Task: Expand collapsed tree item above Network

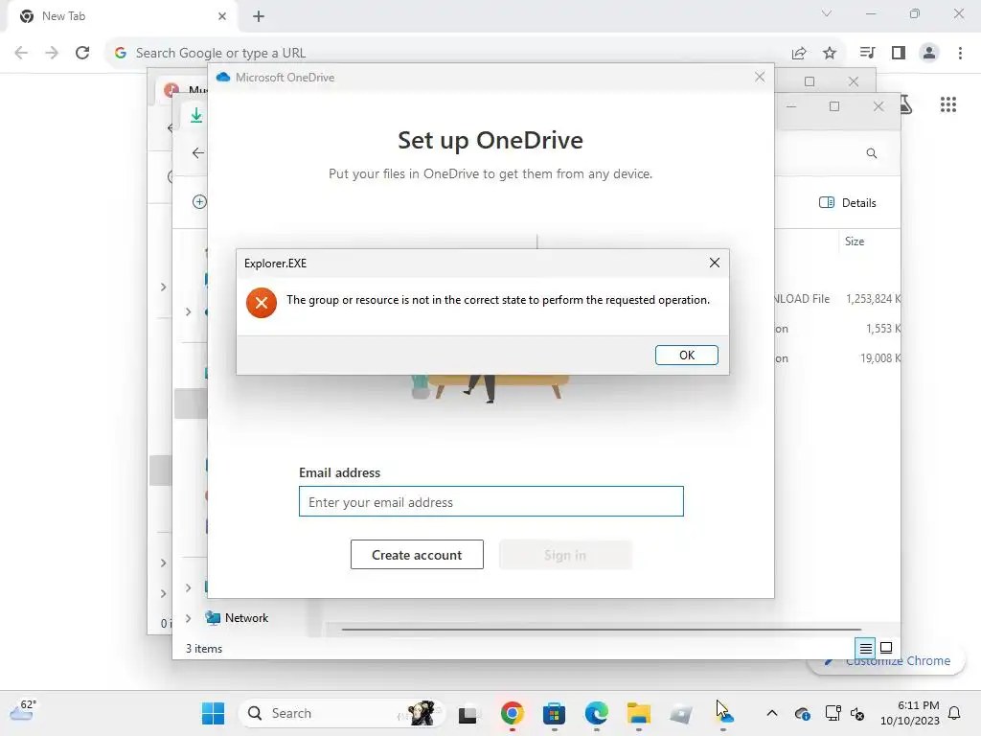Action: click(189, 587)
